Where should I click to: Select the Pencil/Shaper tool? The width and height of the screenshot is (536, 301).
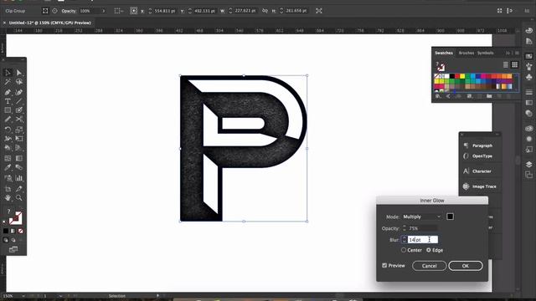(8, 120)
